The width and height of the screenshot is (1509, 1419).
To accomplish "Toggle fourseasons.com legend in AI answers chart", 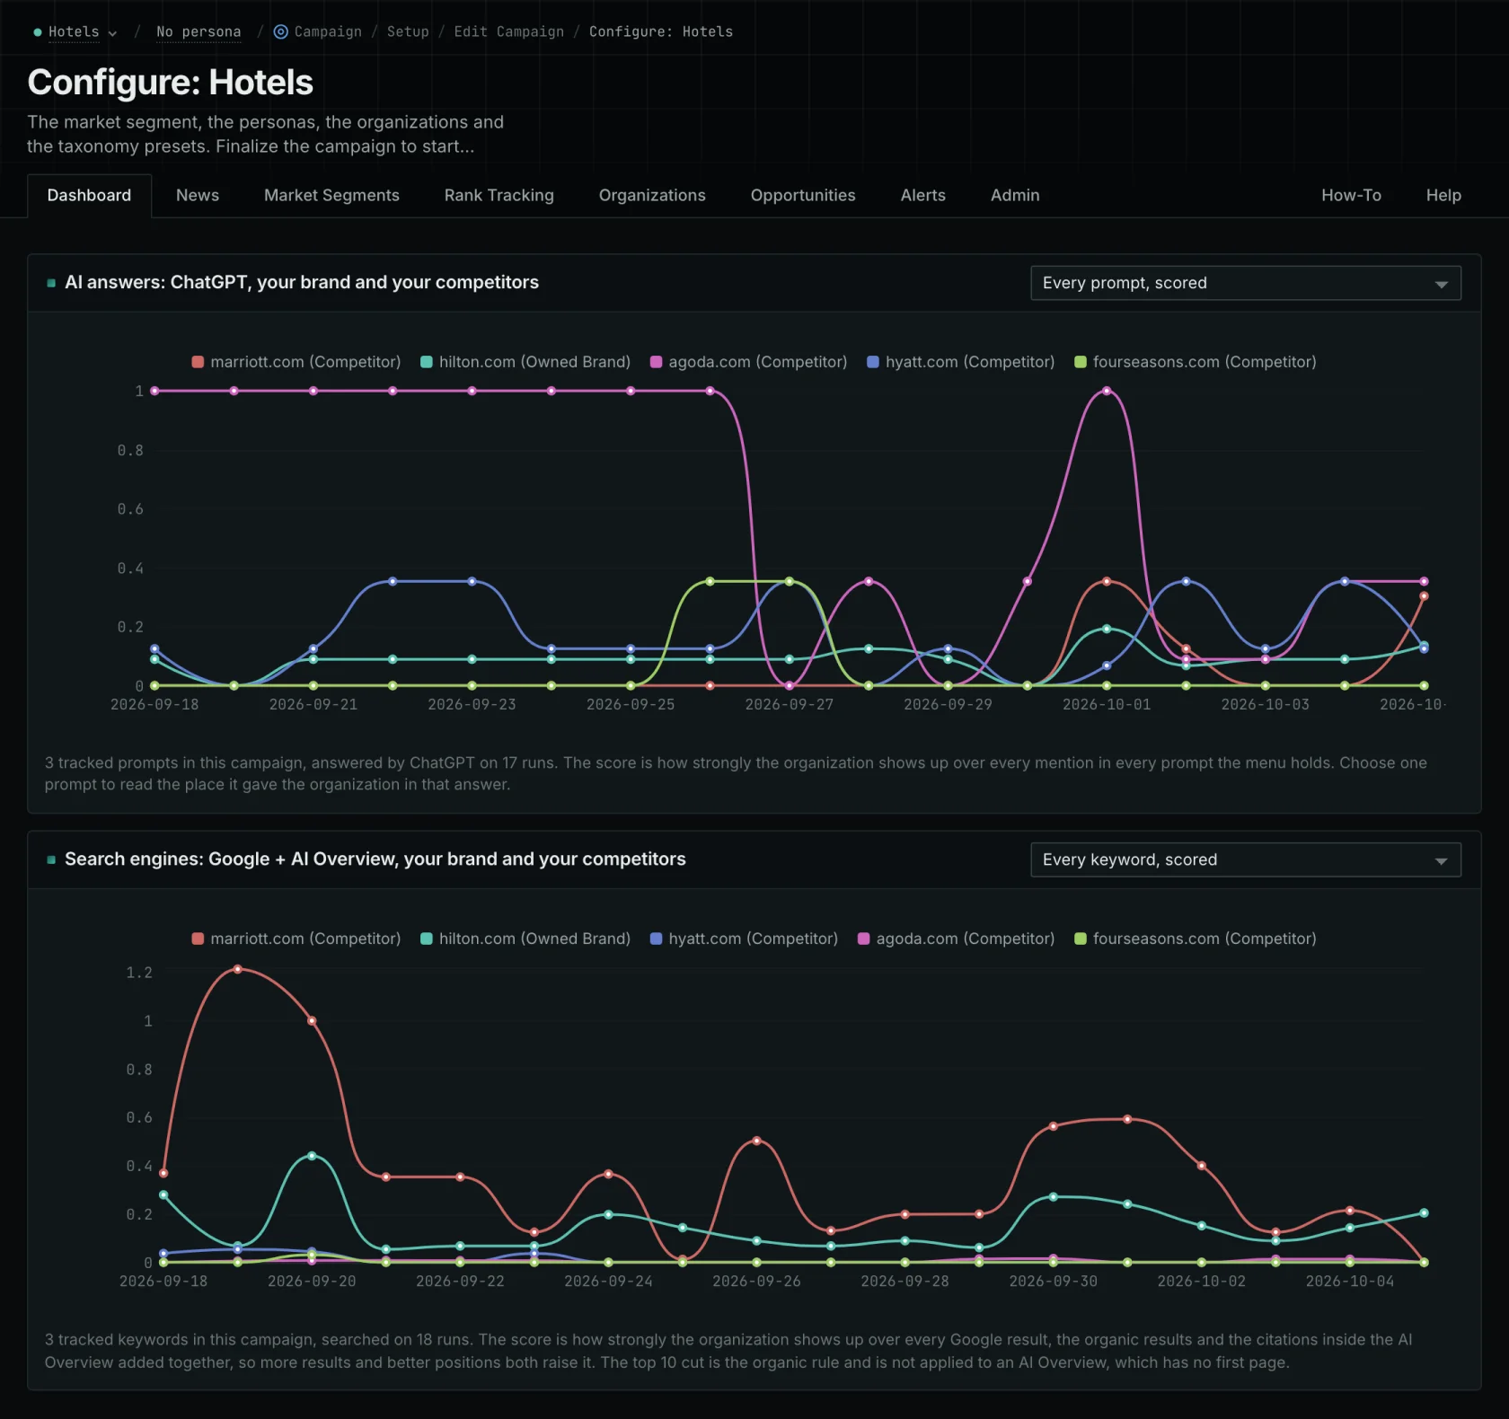I will [1196, 362].
